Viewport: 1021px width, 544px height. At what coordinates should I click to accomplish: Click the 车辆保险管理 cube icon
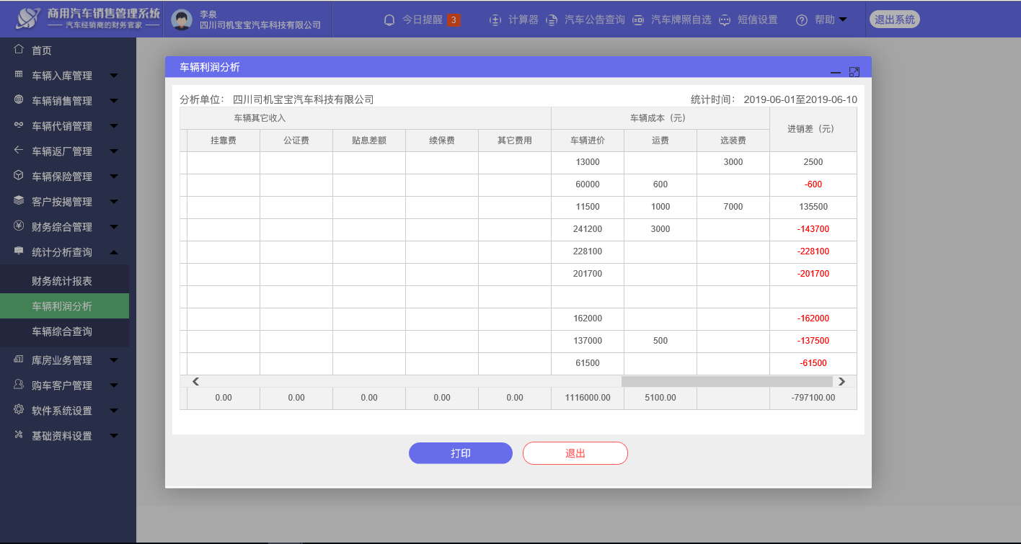click(x=19, y=176)
